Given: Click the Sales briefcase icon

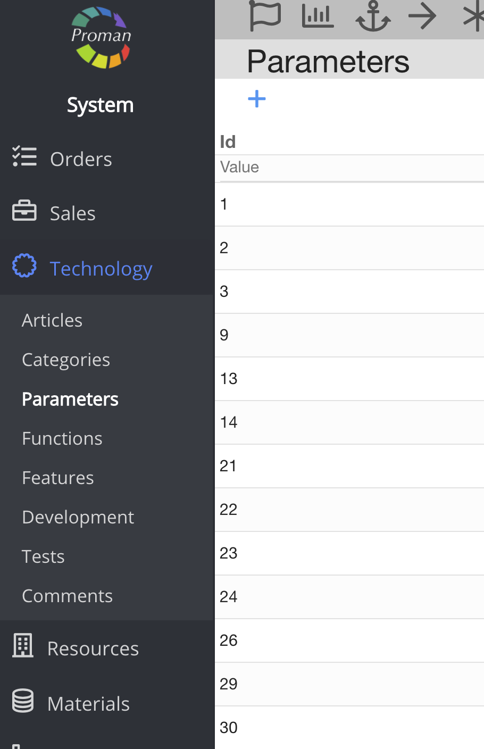Looking at the screenshot, I should click(x=24, y=211).
